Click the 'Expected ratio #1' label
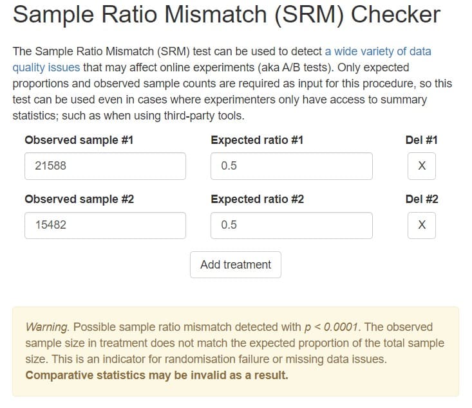The height and width of the screenshot is (408, 472). pos(256,140)
